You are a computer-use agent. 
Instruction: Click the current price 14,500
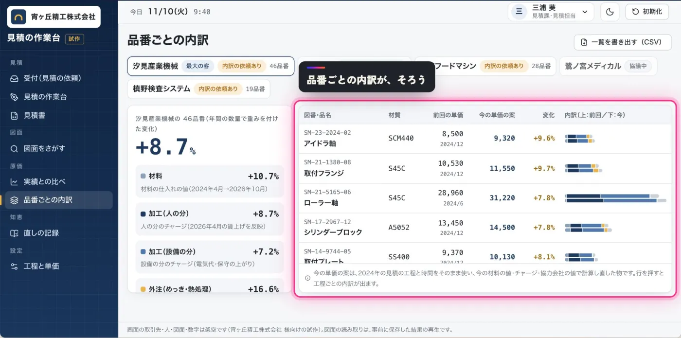[x=502, y=228]
